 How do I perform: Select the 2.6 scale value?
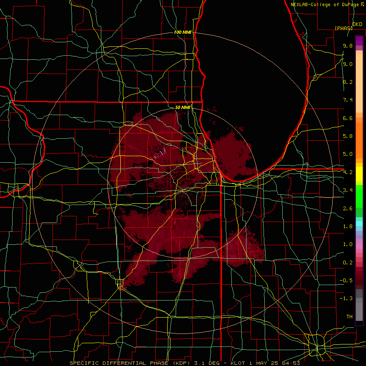pyautogui.click(x=348, y=209)
